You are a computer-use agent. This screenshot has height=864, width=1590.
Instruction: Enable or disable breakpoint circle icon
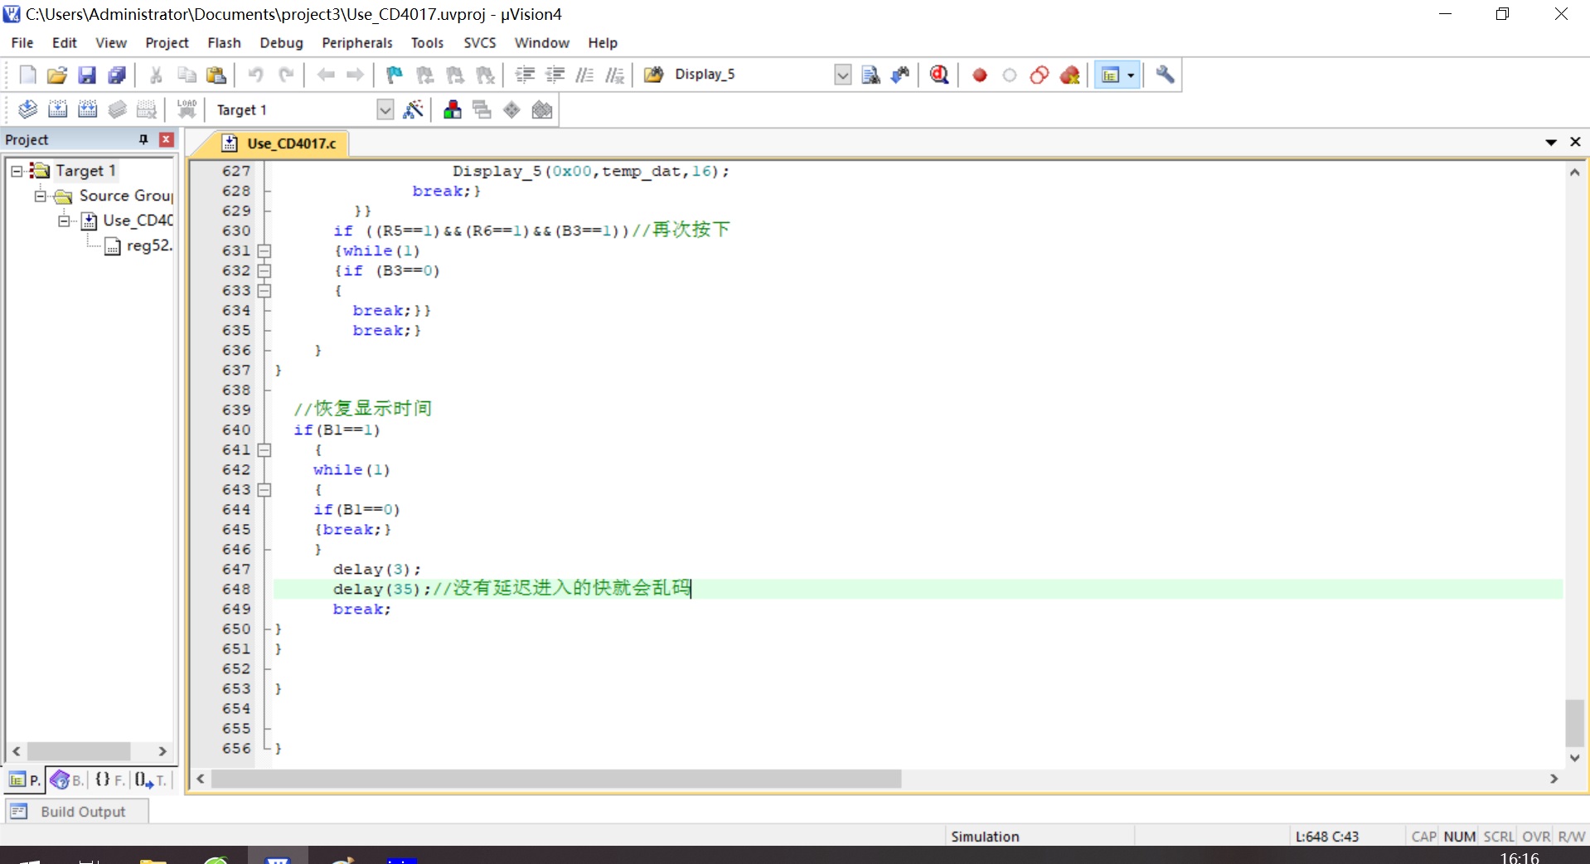point(1009,75)
